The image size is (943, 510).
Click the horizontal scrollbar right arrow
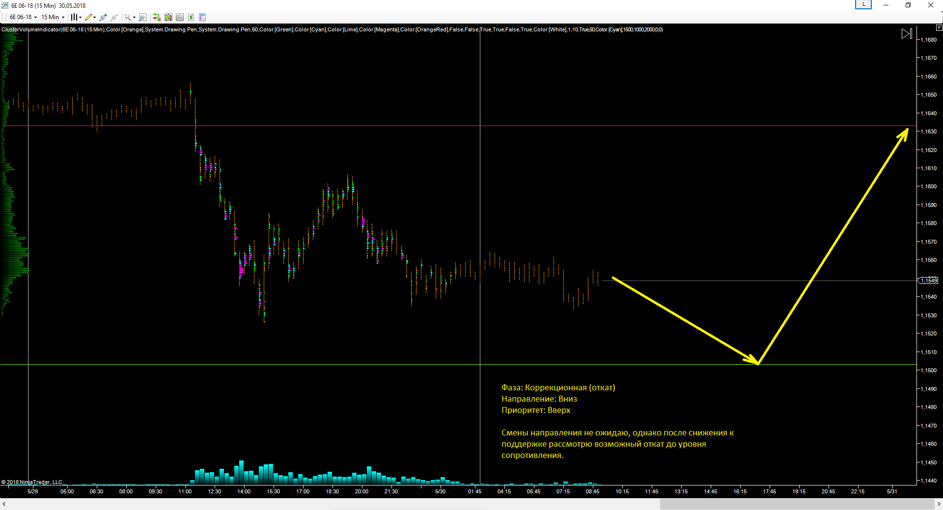pos(939,504)
